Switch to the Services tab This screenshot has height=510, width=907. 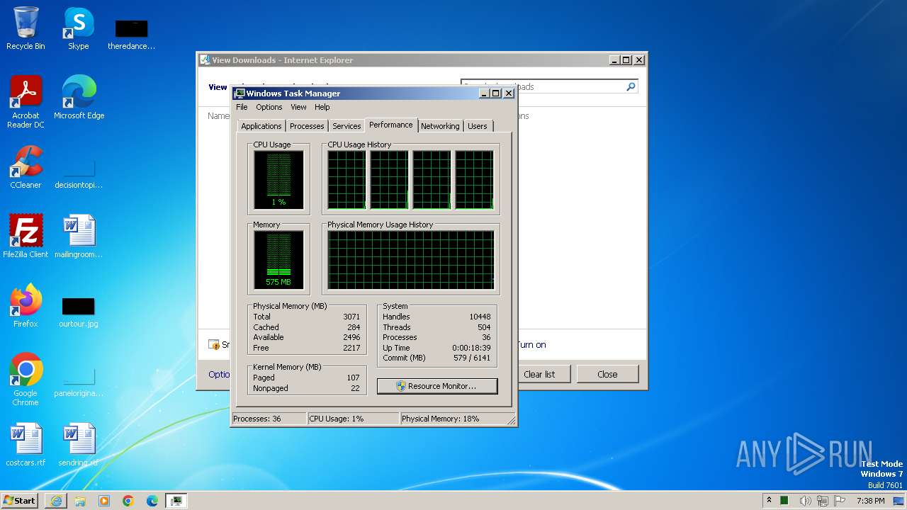pyautogui.click(x=347, y=126)
